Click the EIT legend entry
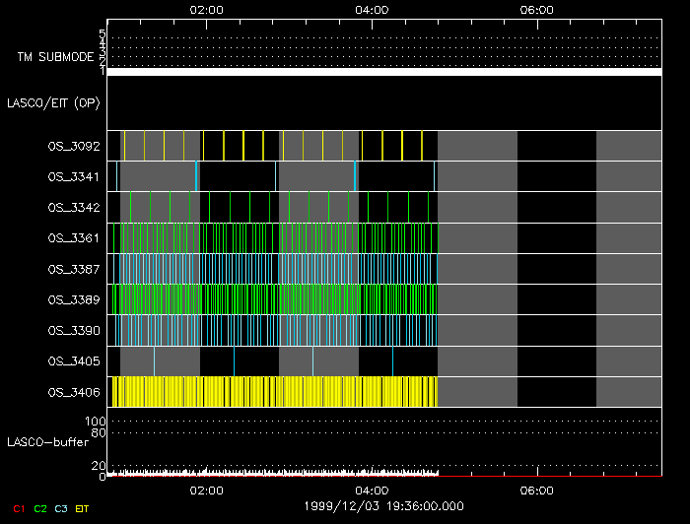Image resolution: width=690 pixels, height=524 pixels. pos(83,507)
